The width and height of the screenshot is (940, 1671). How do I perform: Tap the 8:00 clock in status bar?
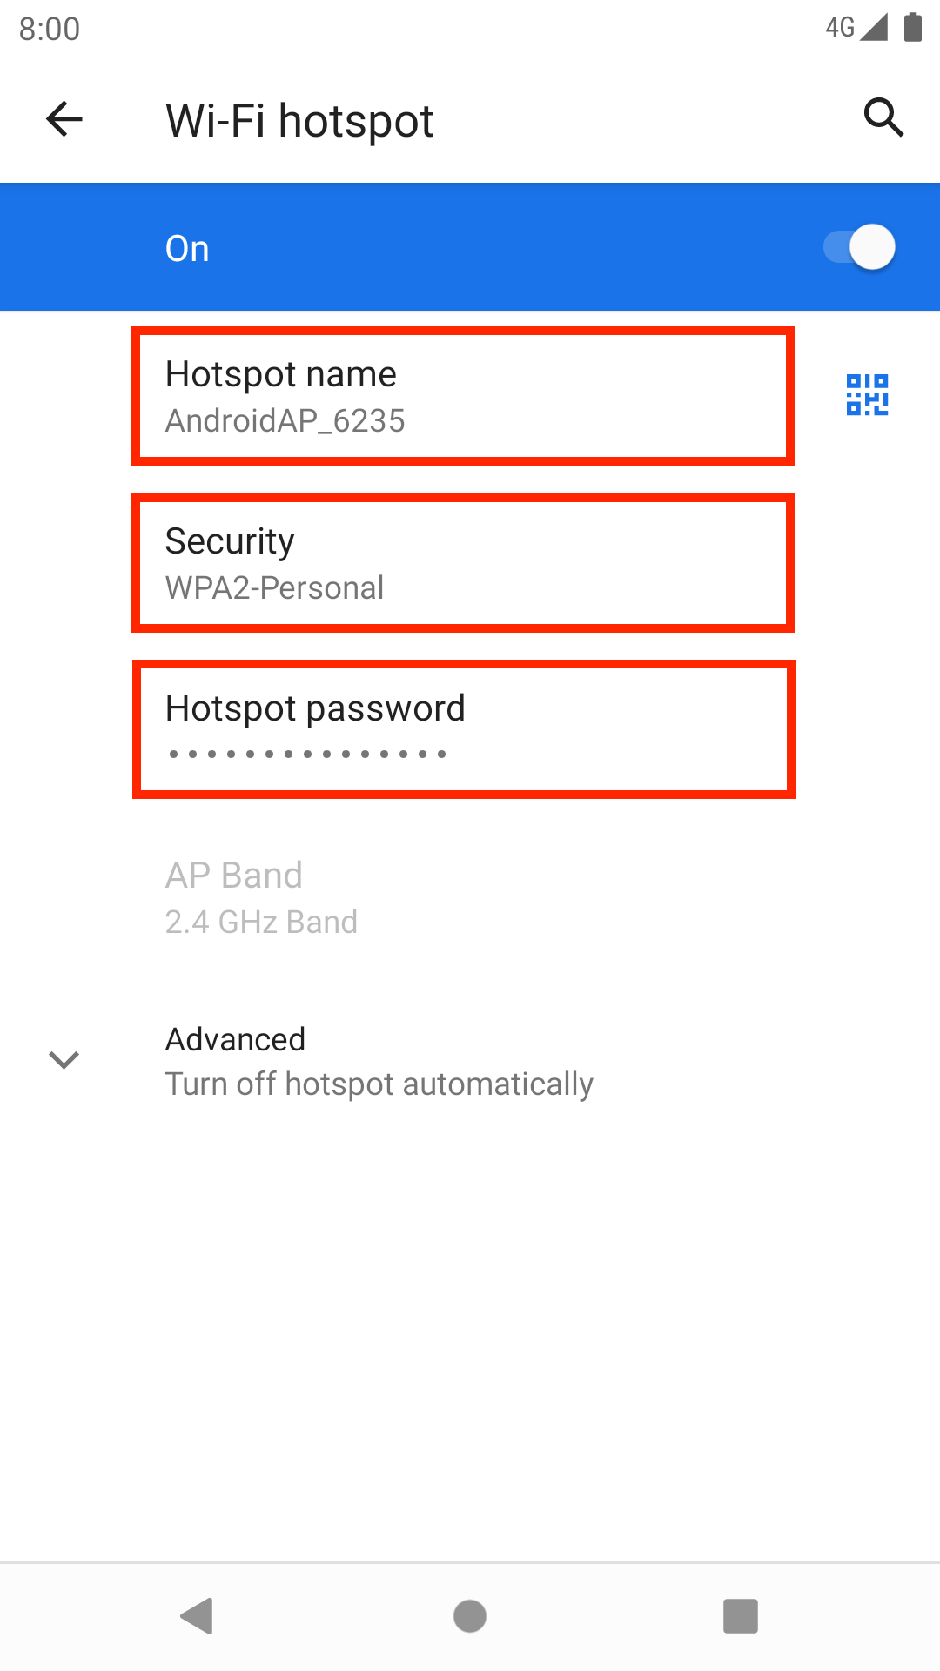coord(50,29)
